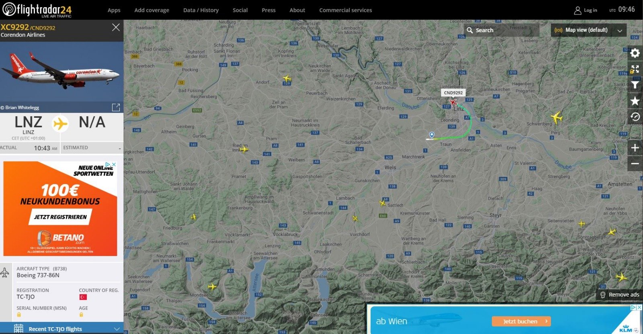The height and width of the screenshot is (334, 643).
Task: Click the Log in button
Action: click(586, 10)
